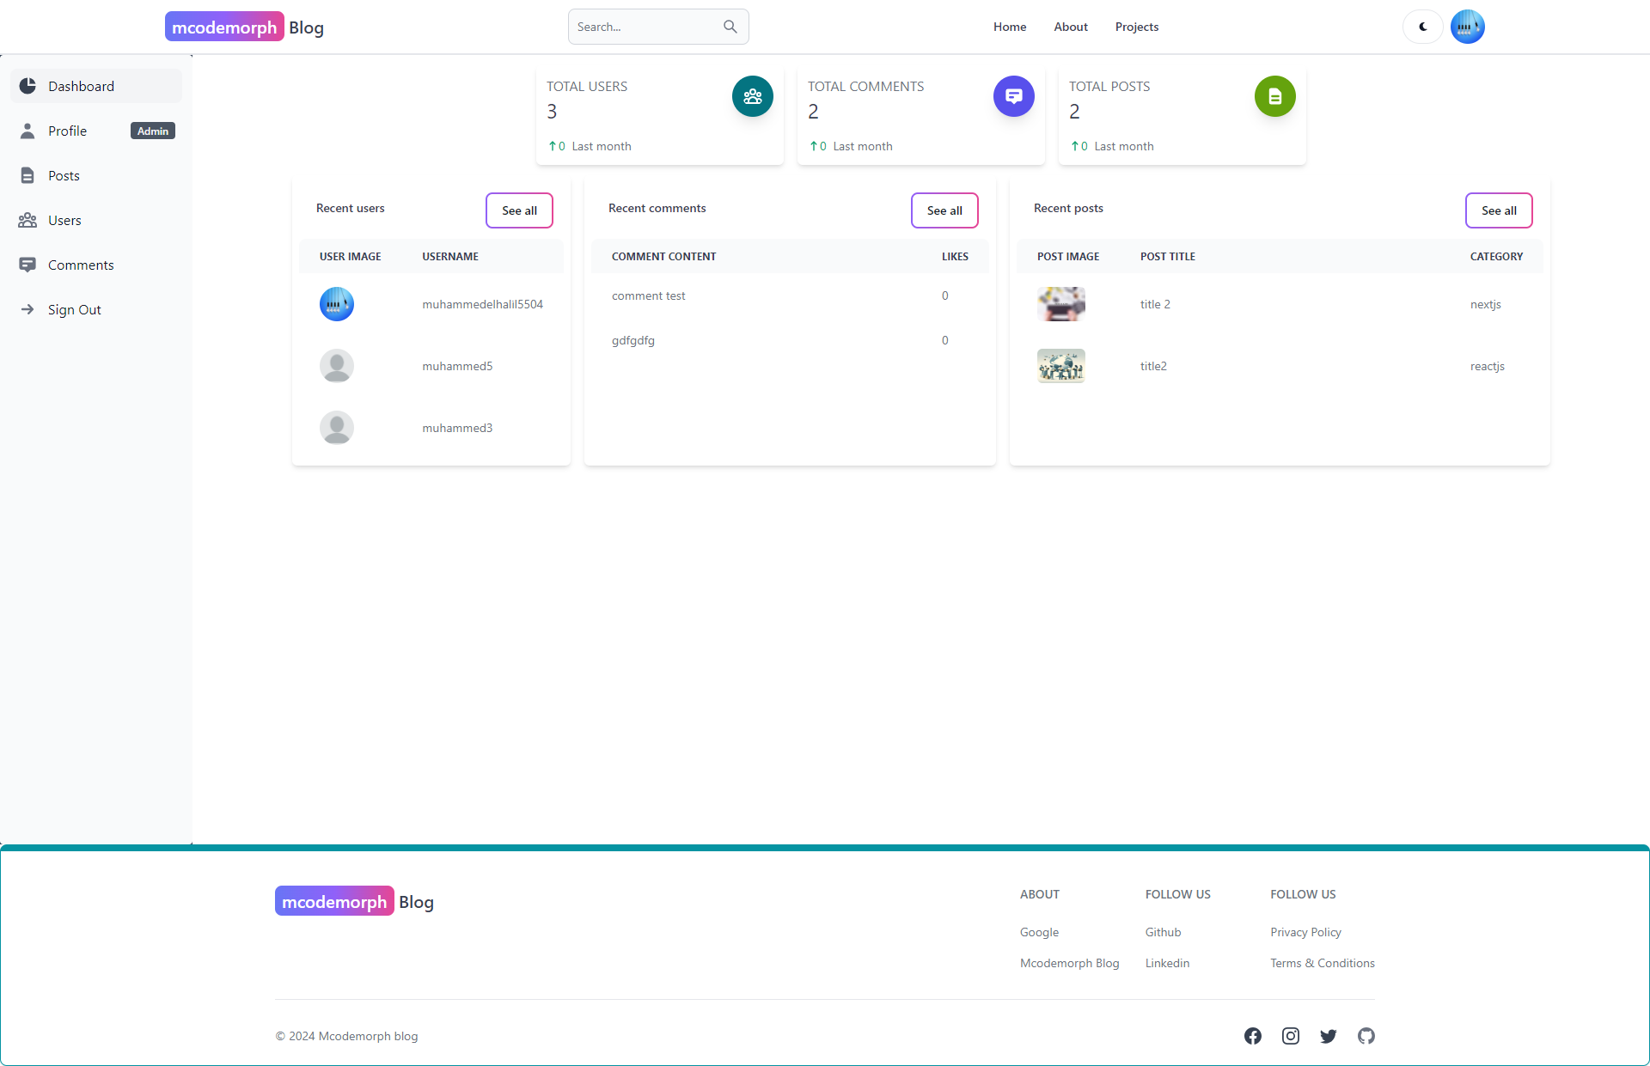Open the Projects nav link
The height and width of the screenshot is (1066, 1650).
pos(1136,27)
